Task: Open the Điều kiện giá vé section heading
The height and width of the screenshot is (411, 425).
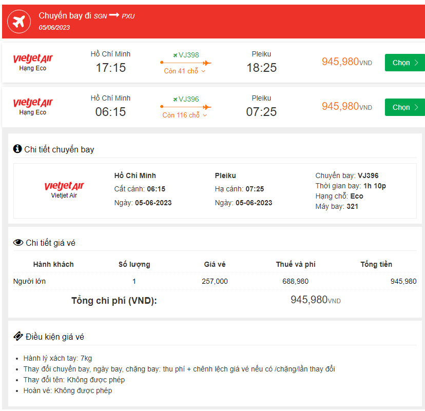Action: tap(54, 337)
